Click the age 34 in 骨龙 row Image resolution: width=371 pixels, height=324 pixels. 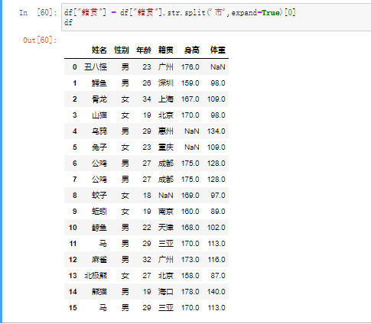[x=147, y=99]
